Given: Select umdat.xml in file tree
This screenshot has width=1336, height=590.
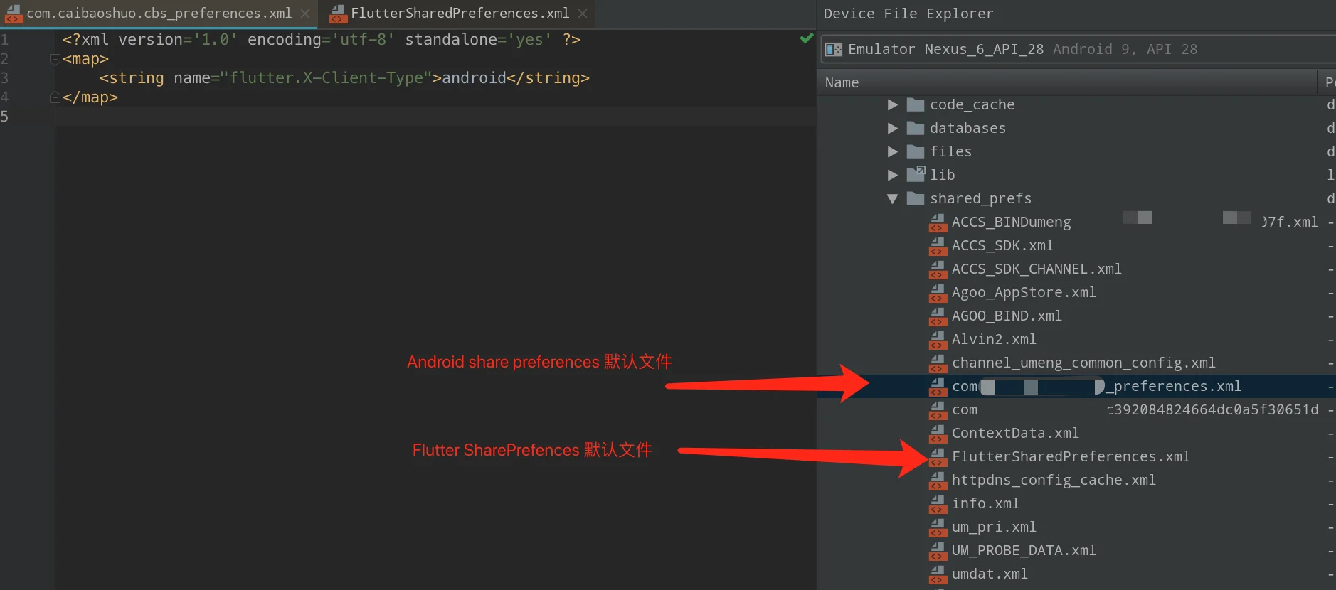Looking at the screenshot, I should [990, 574].
